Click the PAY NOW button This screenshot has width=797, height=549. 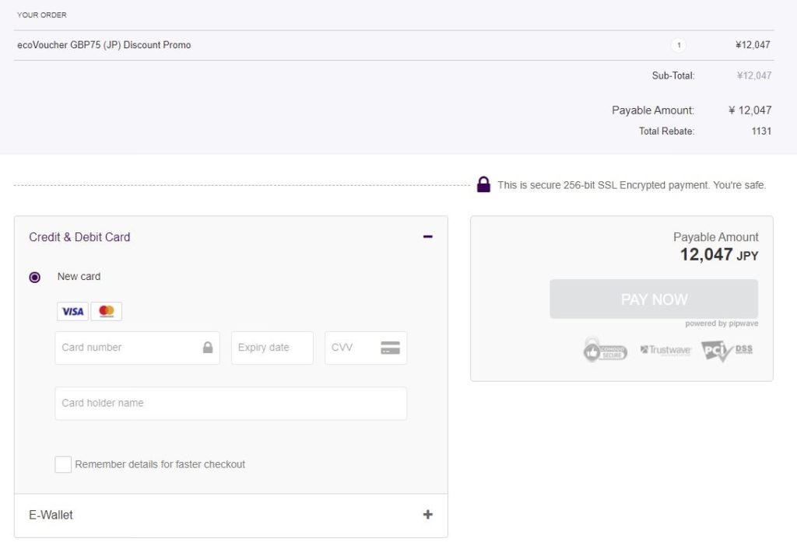[x=654, y=299]
